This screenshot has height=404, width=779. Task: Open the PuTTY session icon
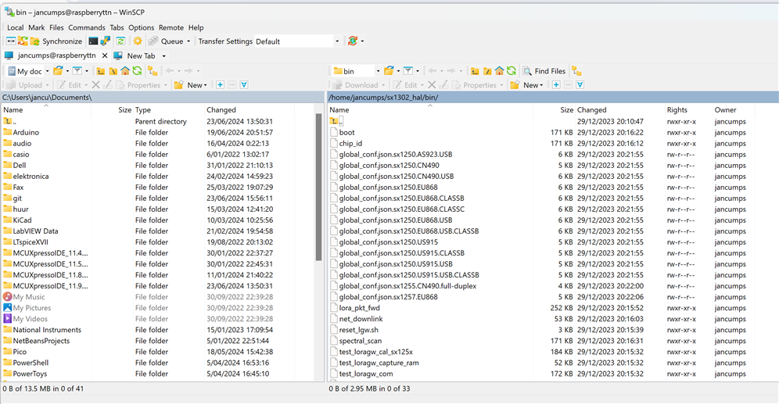tap(105, 41)
